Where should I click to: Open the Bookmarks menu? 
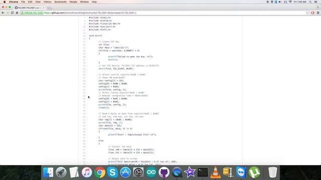(60, 2)
